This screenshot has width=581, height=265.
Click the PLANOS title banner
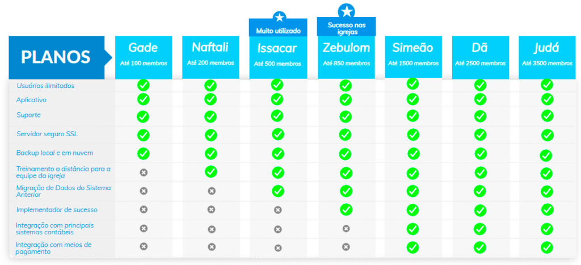tap(57, 57)
